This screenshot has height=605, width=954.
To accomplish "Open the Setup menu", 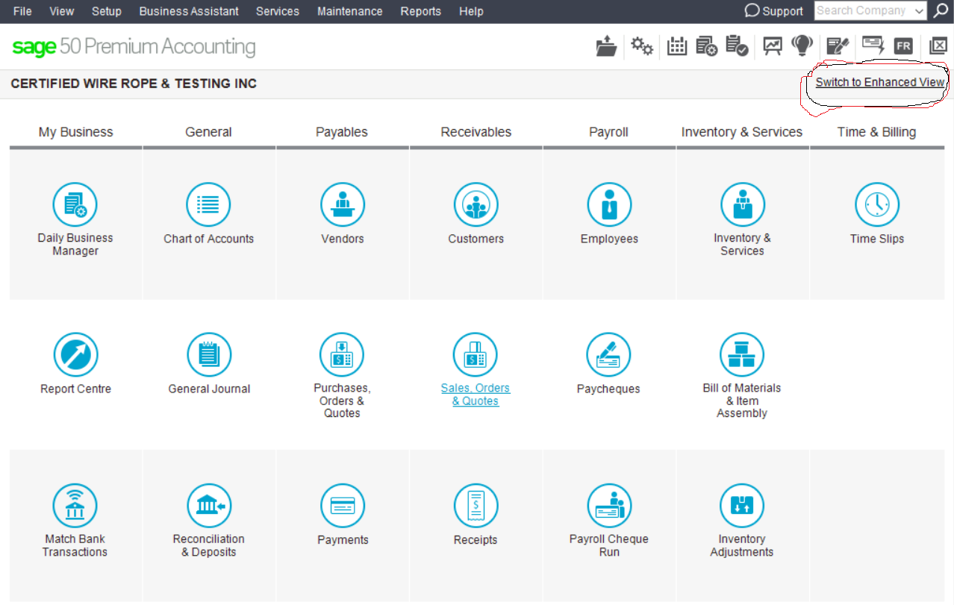I will coord(107,11).
